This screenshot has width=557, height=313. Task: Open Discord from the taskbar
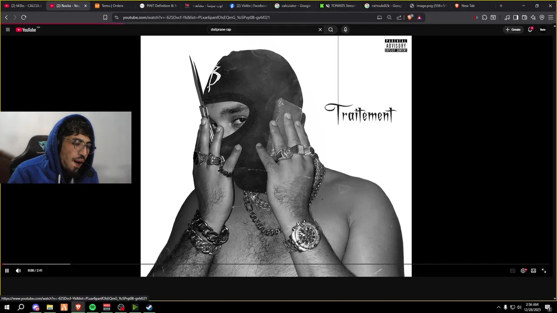36,307
